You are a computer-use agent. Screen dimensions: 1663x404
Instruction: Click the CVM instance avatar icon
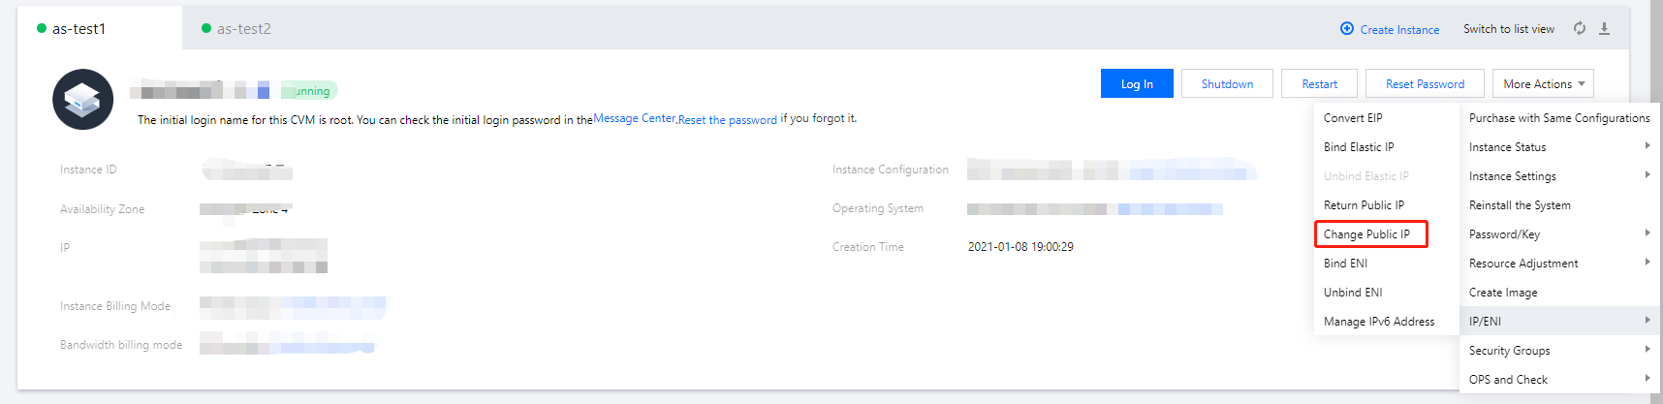coord(82,99)
